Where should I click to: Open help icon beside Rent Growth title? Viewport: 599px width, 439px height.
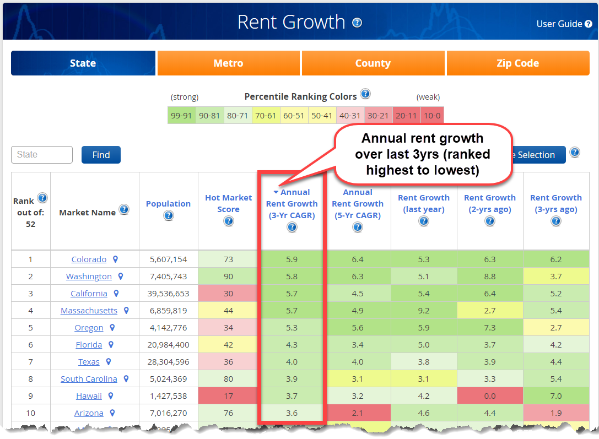tap(357, 23)
